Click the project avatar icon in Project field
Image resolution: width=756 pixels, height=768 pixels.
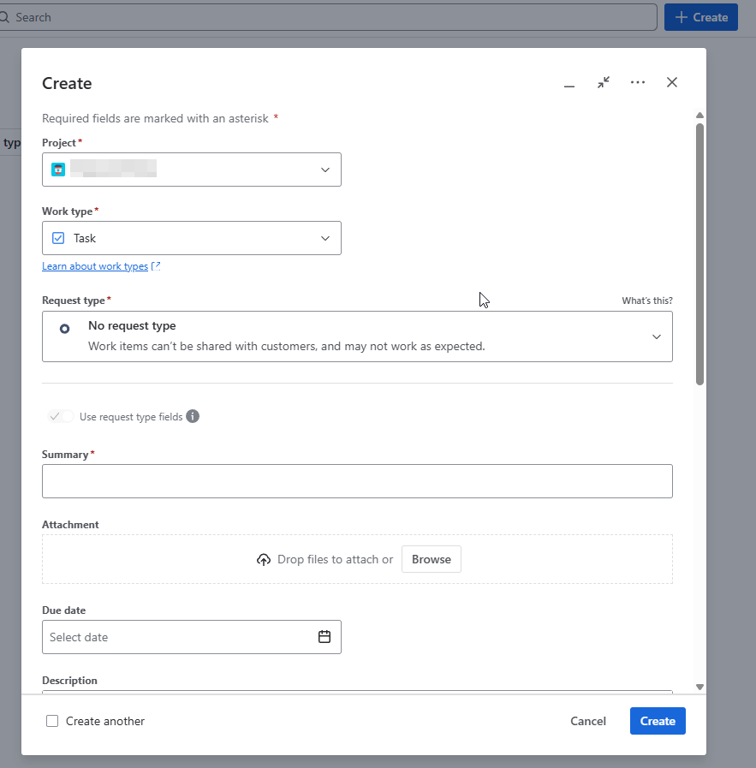(x=57, y=169)
